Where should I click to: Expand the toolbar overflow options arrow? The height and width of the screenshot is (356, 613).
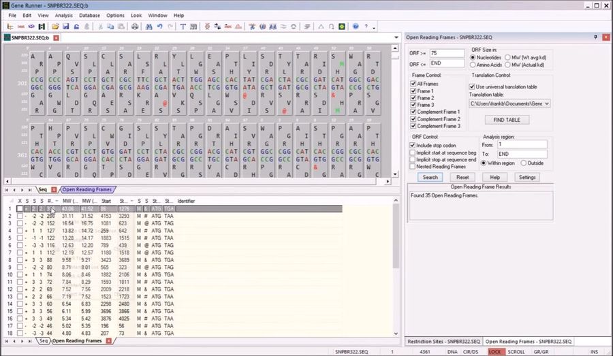click(x=374, y=27)
